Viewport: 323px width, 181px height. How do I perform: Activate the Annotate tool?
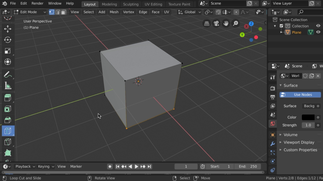coord(8,75)
